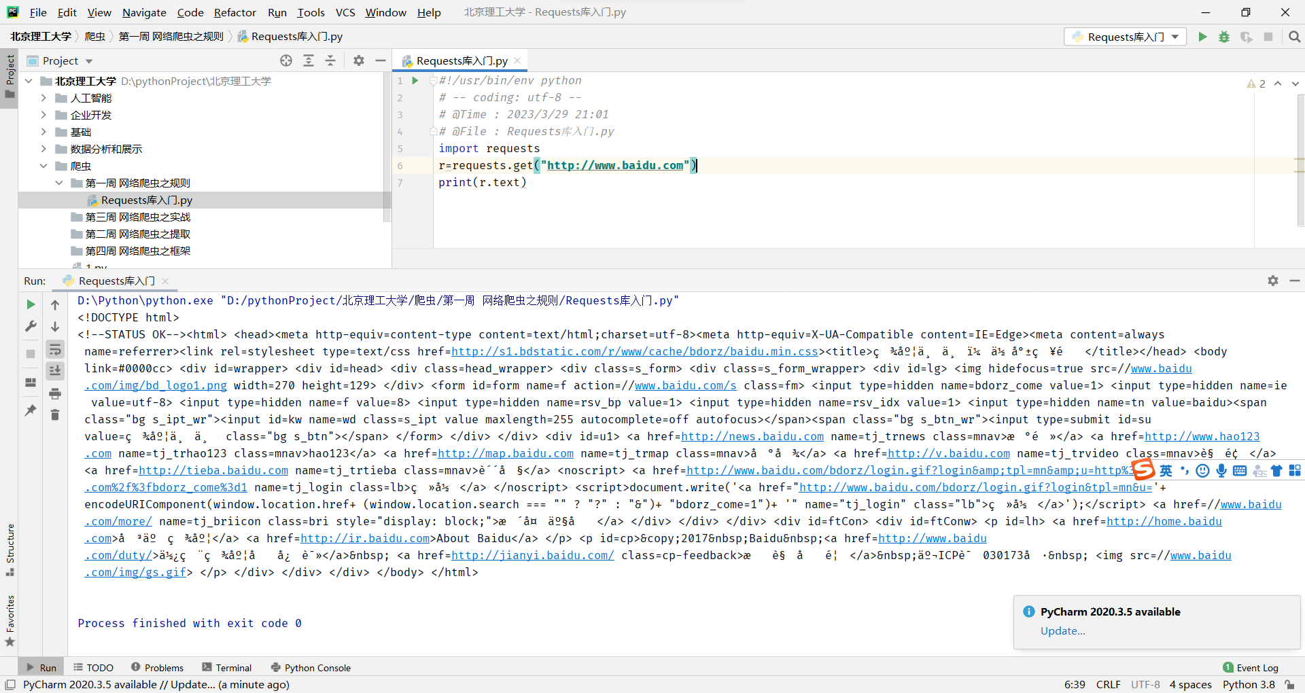Open the Tools menu

tap(311, 12)
